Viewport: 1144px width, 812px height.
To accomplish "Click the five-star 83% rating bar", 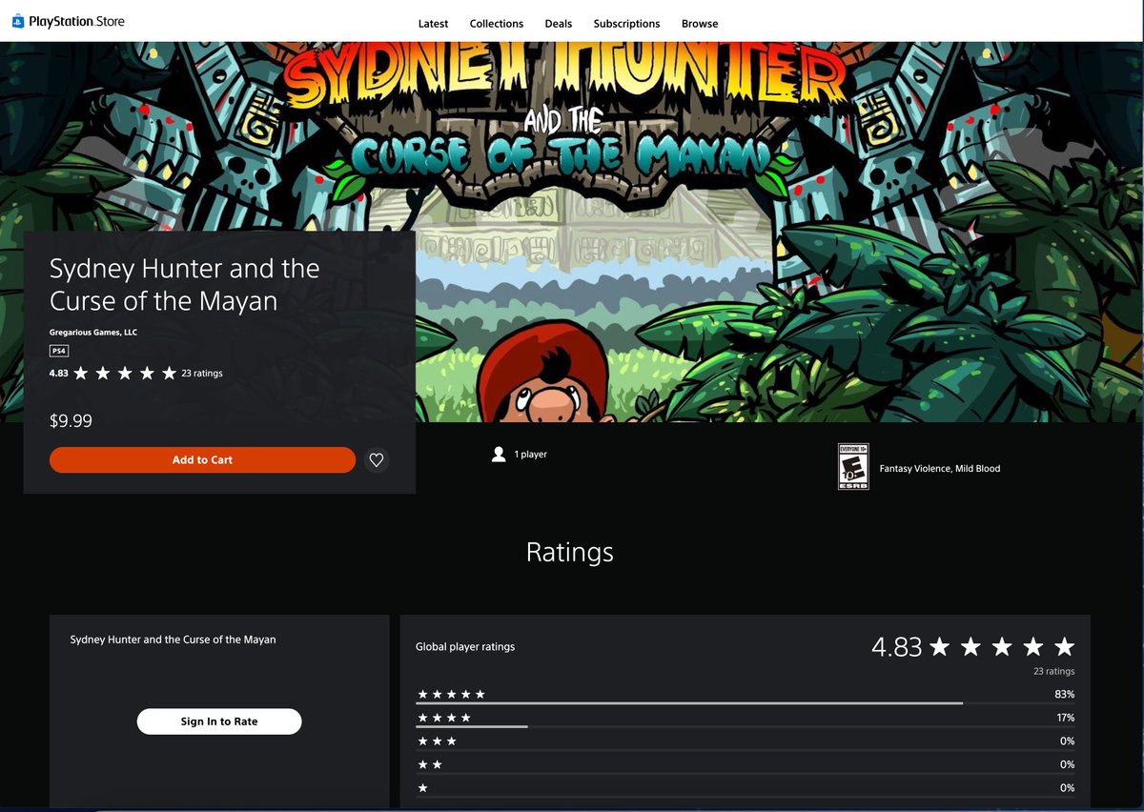I will (x=746, y=703).
